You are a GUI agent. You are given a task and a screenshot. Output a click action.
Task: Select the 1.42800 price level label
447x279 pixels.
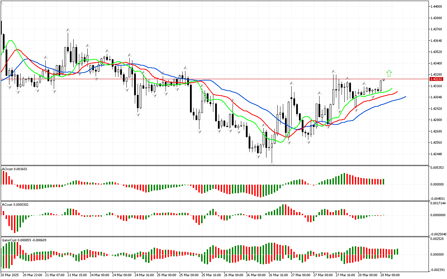tap(437, 120)
